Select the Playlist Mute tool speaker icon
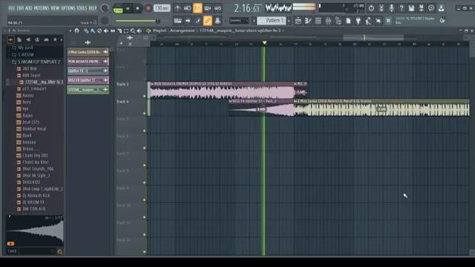 [x=106, y=30]
